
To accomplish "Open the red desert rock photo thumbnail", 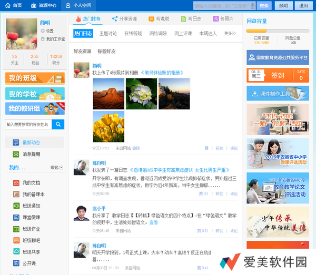I will [108, 94].
